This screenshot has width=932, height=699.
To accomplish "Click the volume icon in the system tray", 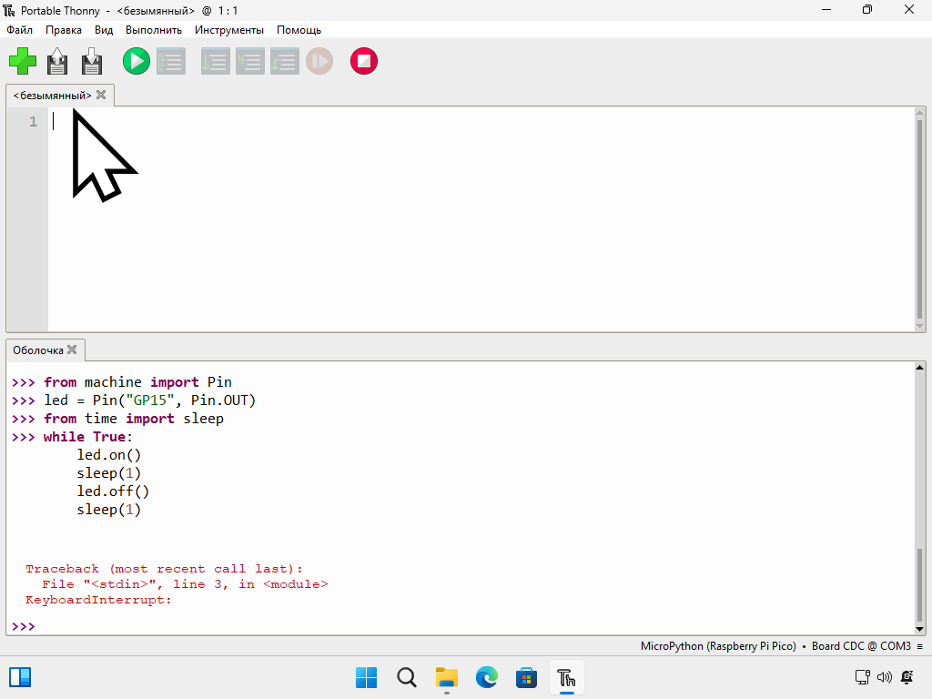I will [x=885, y=677].
